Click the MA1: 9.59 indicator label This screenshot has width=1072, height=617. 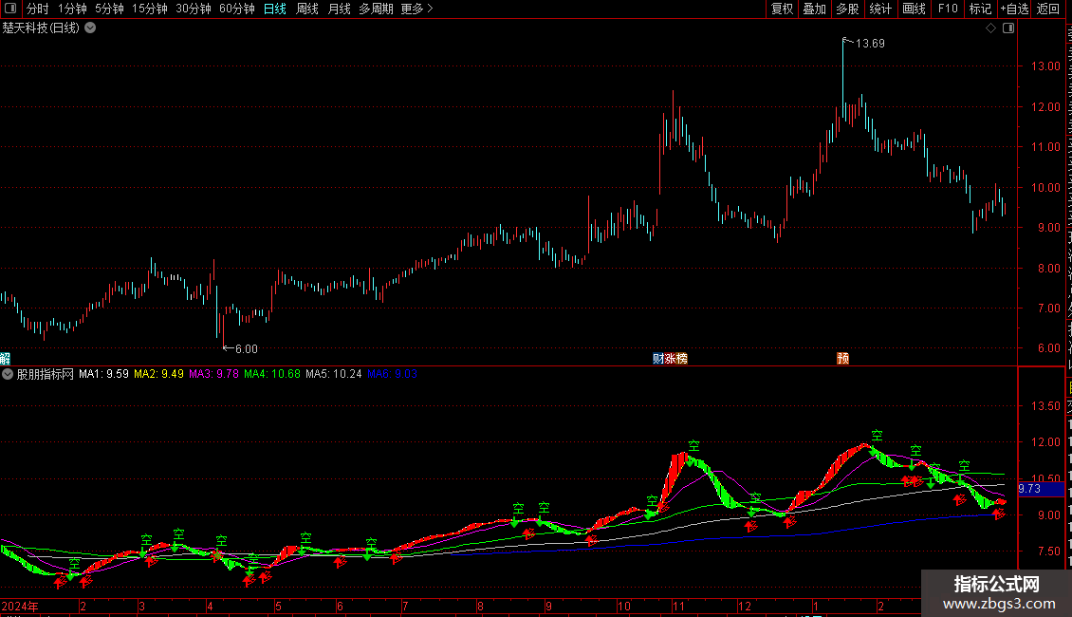[103, 374]
